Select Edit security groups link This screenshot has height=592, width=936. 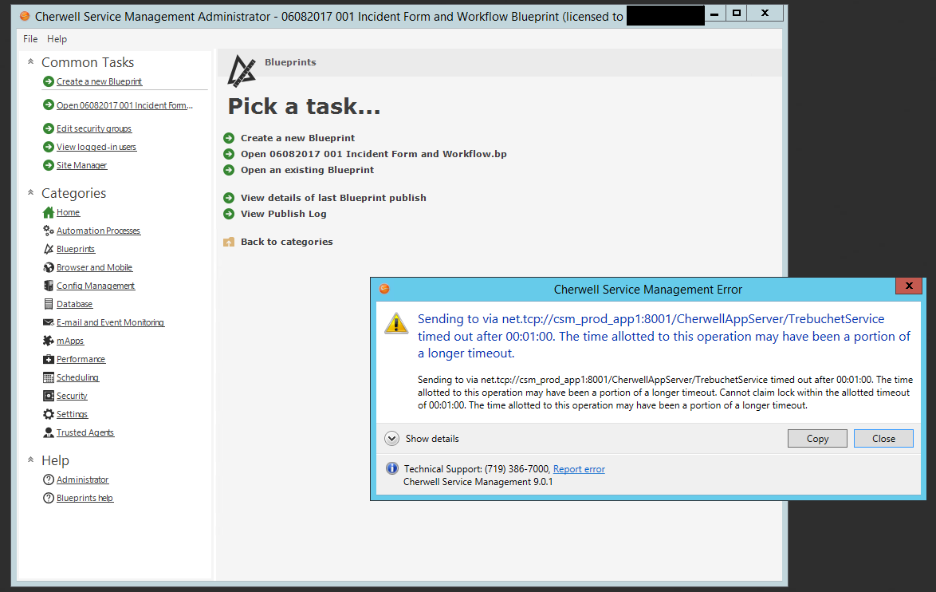(93, 128)
